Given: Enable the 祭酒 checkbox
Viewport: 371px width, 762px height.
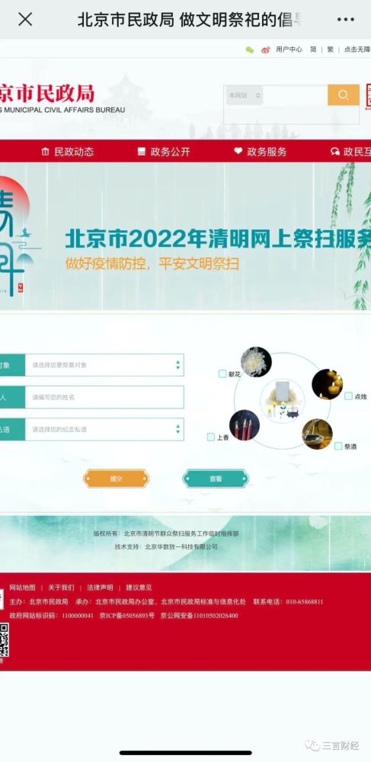Looking at the screenshot, I should [x=338, y=446].
